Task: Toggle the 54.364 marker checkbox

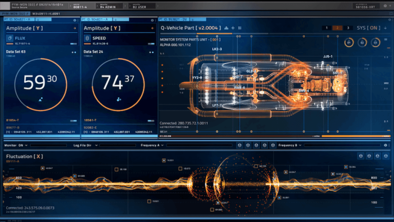Action: pos(346,167)
